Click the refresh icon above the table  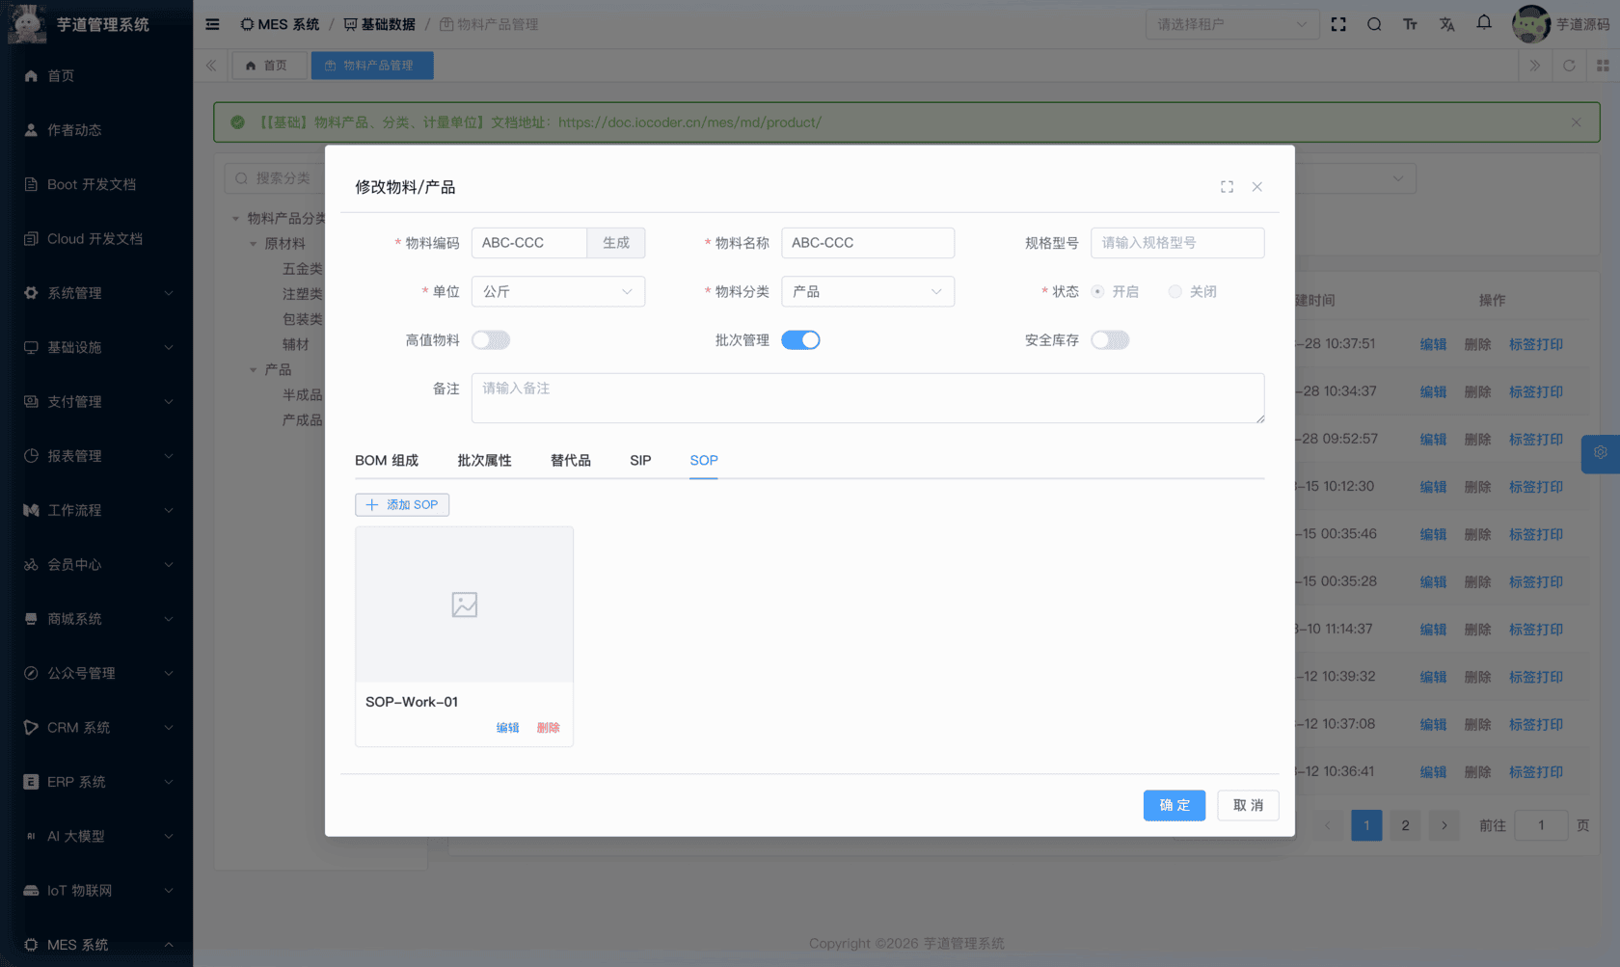point(1570,66)
